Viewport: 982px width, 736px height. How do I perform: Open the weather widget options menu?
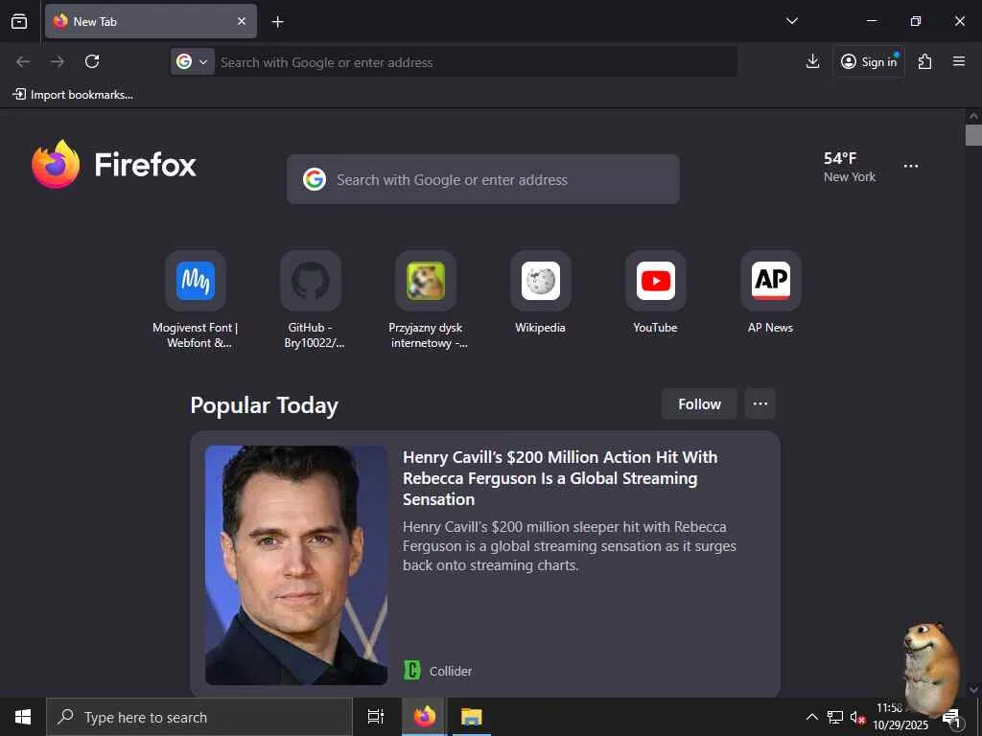tap(911, 166)
